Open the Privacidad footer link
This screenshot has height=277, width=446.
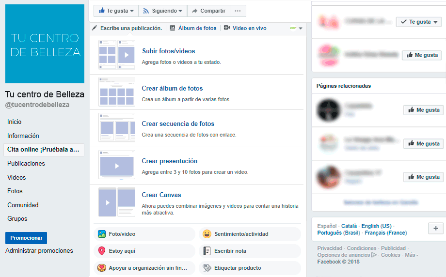point(330,248)
